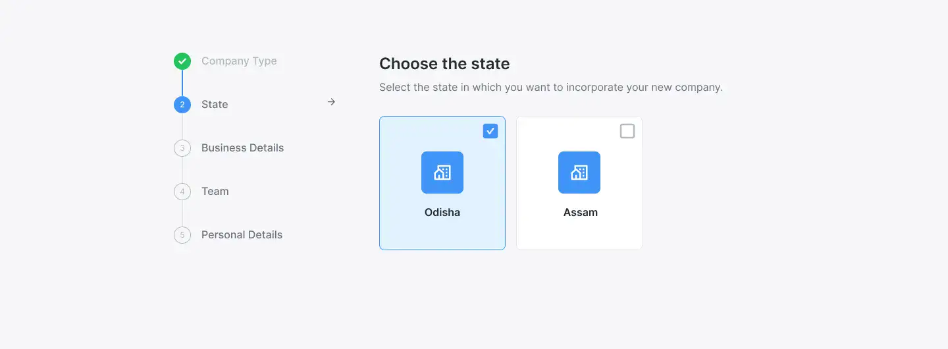Image resolution: width=948 pixels, height=349 pixels.
Task: Jump to the Team step
Action: click(215, 192)
